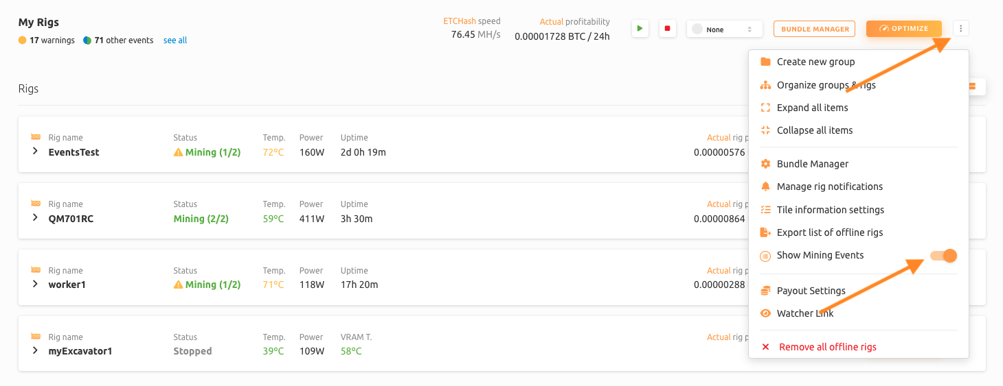
Task: Select Tile information settings menu entry
Action: [x=830, y=210]
